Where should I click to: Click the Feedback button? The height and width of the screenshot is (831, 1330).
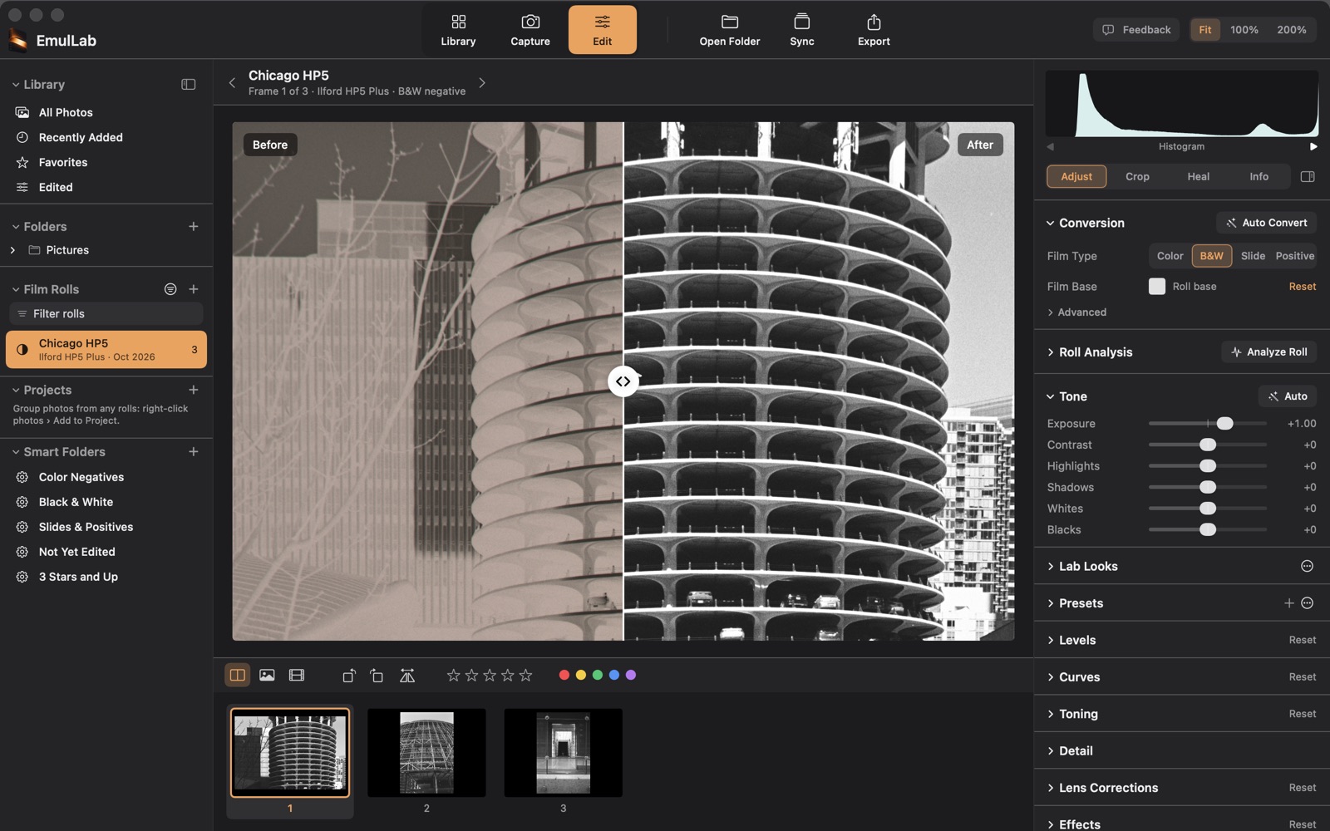coord(1136,30)
